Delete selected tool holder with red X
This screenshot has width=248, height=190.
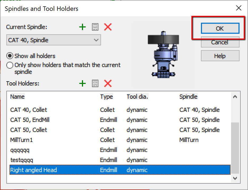(x=108, y=83)
